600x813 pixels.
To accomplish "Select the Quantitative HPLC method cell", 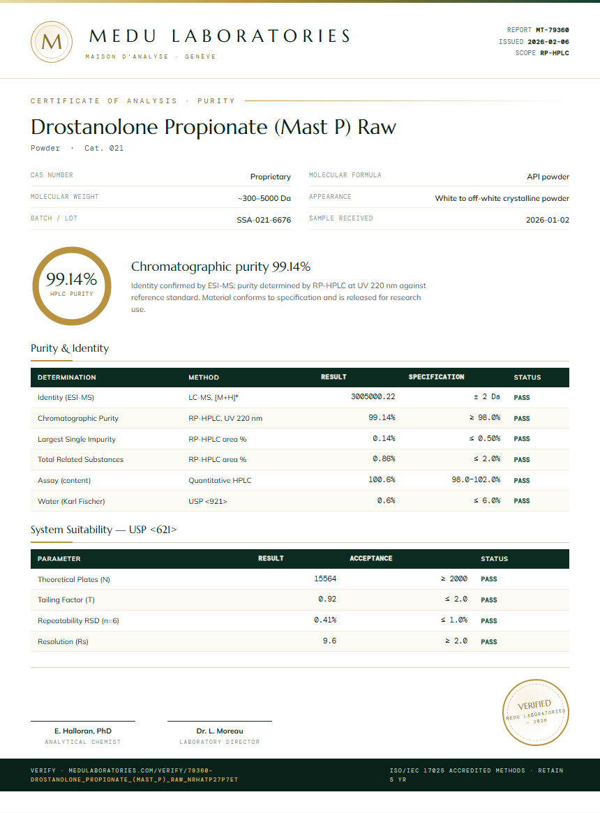I will point(220,481).
